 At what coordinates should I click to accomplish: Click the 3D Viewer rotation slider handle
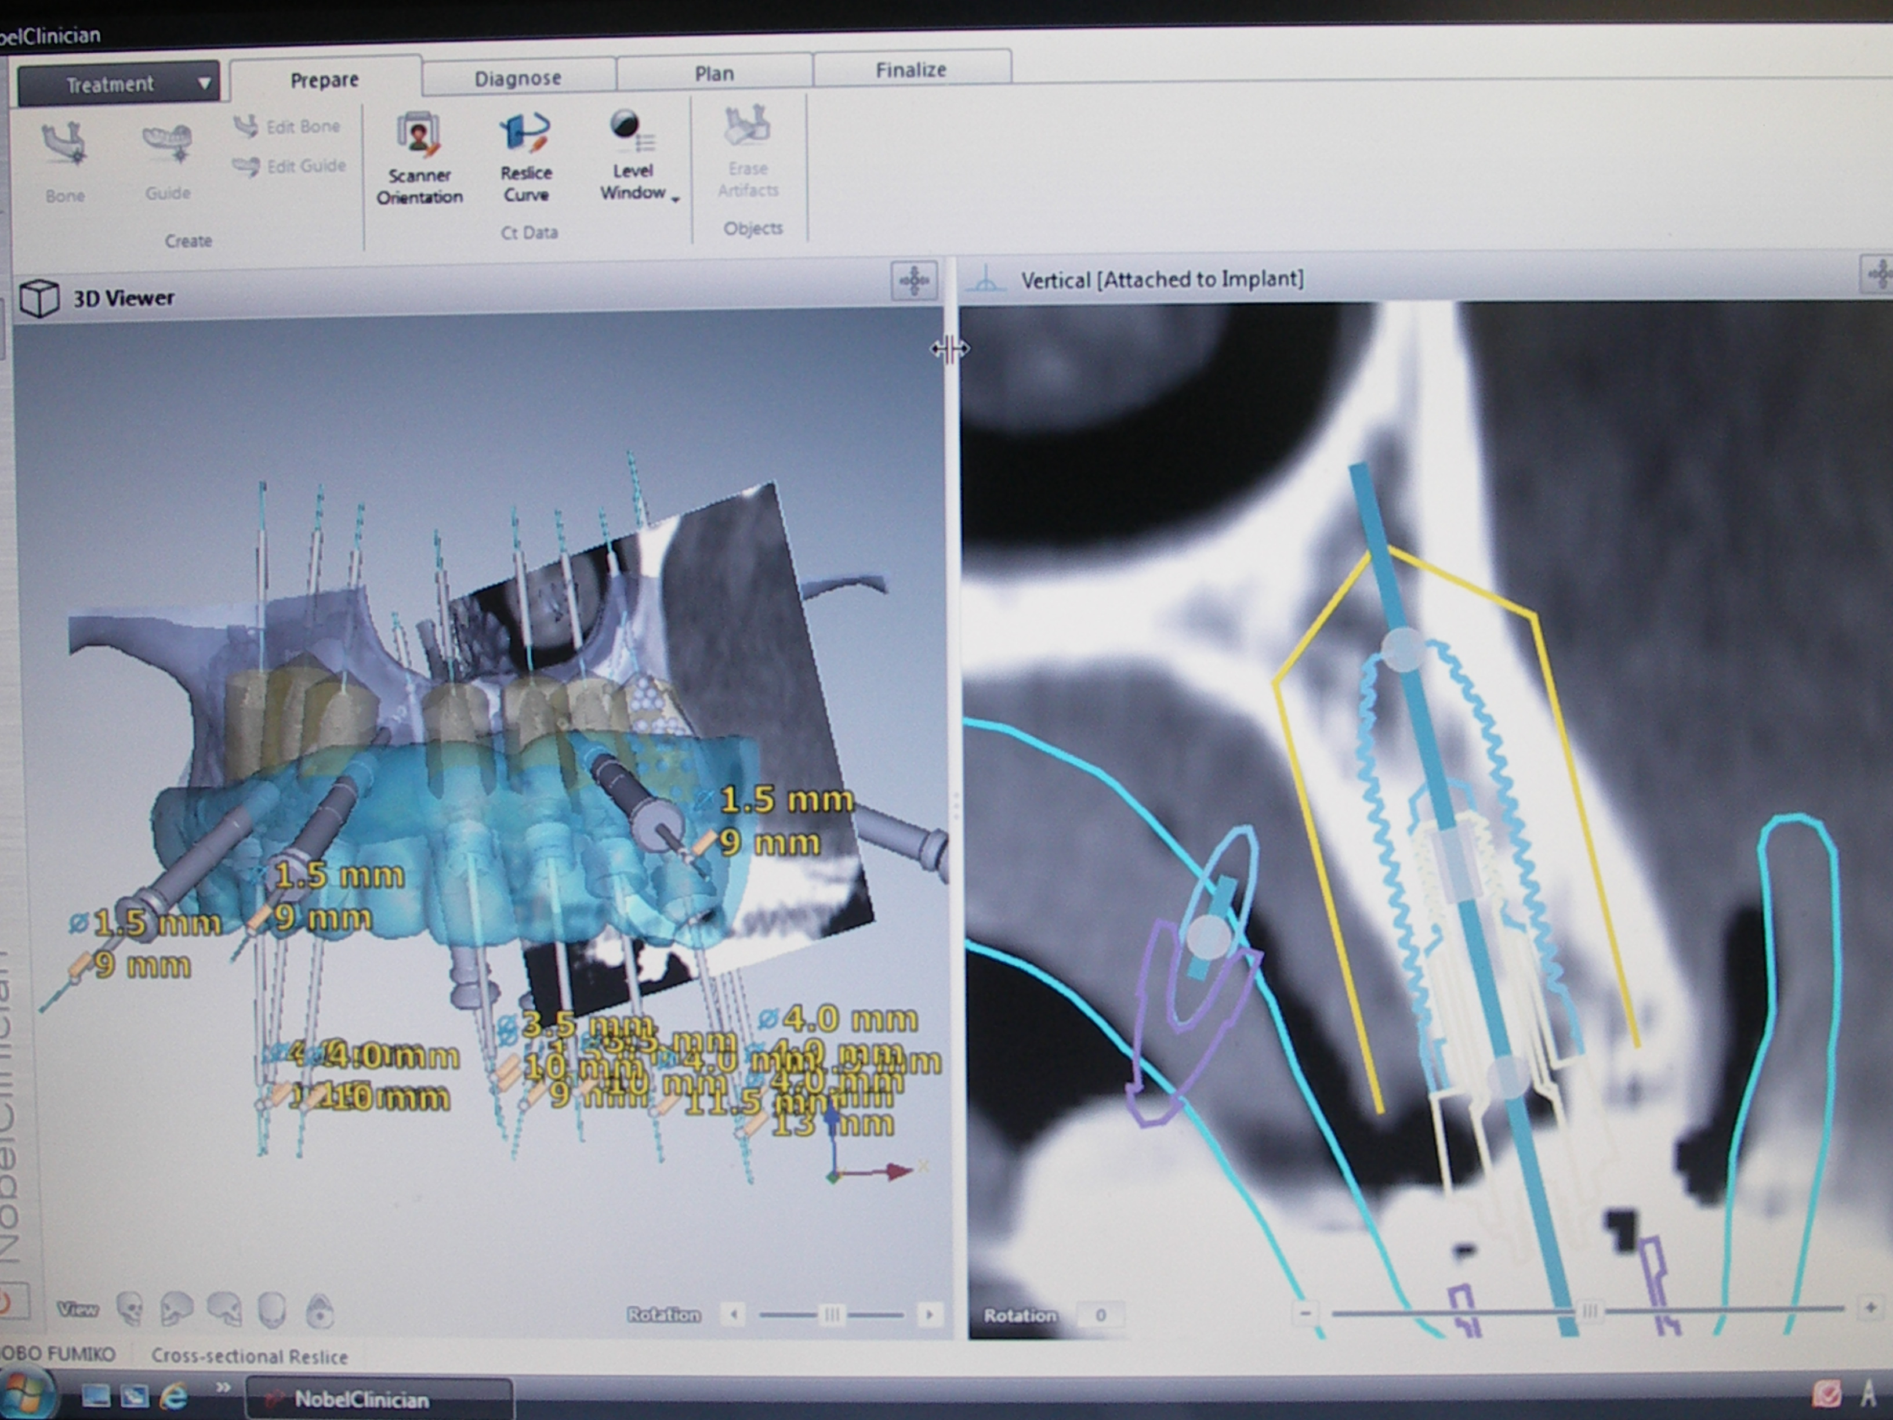pos(831,1314)
